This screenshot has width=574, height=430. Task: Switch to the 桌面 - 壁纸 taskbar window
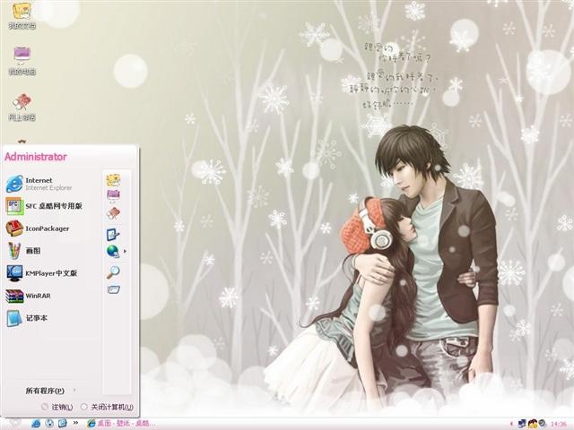(x=121, y=423)
